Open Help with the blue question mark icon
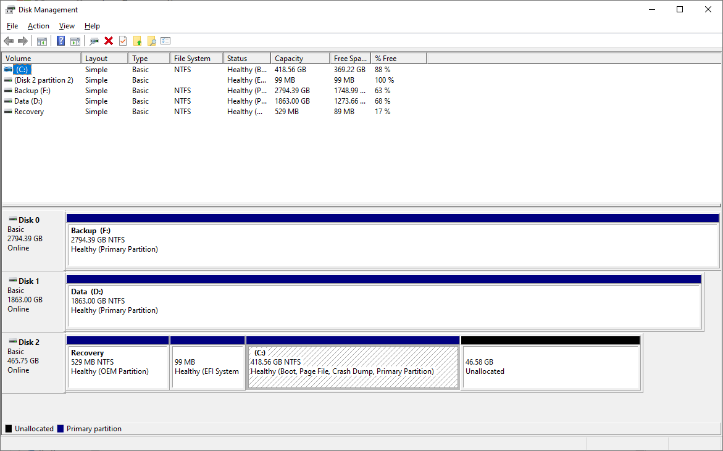The width and height of the screenshot is (723, 451). tap(61, 41)
